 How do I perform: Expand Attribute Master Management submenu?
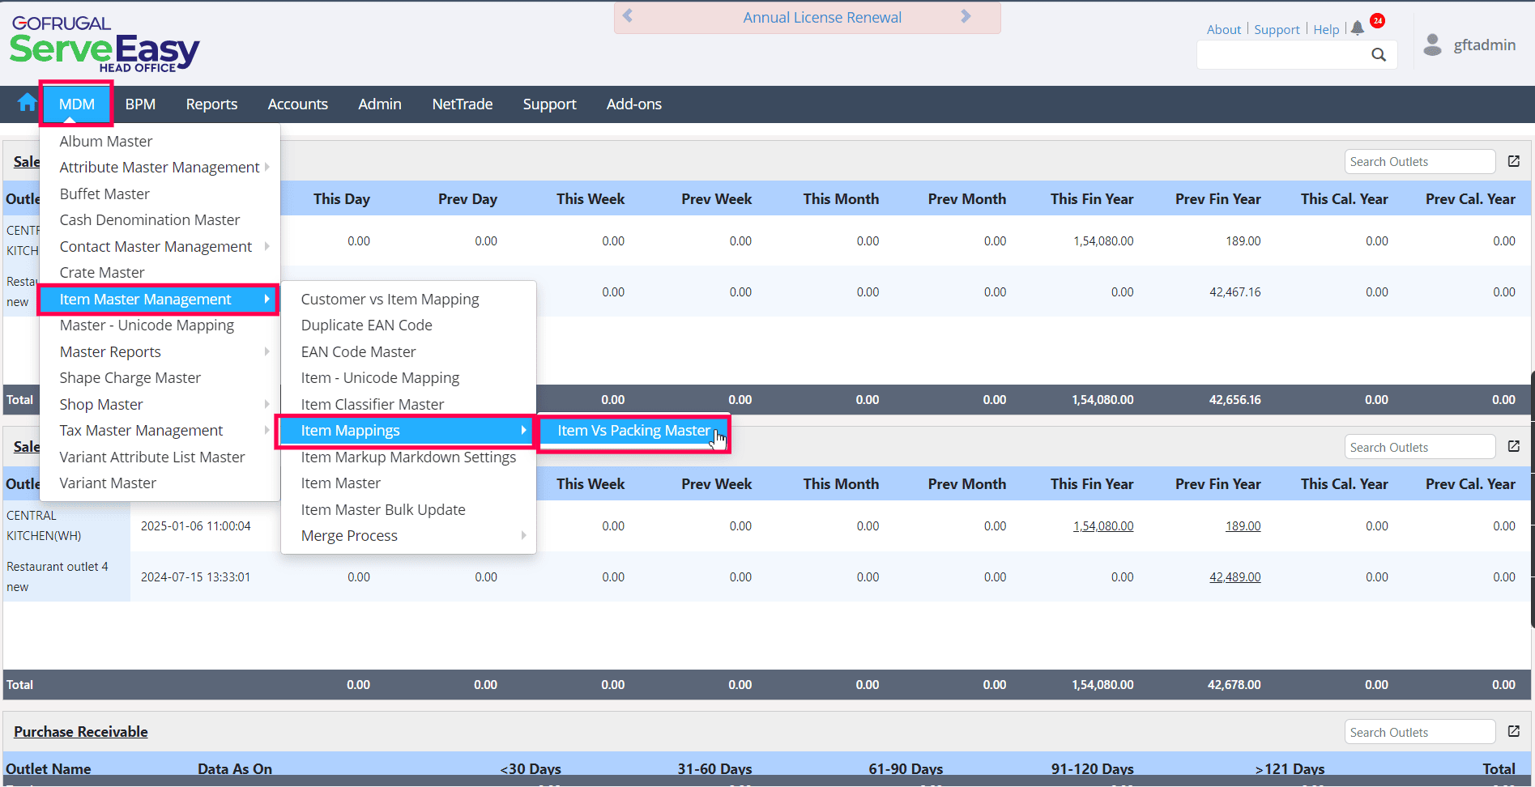tap(160, 167)
